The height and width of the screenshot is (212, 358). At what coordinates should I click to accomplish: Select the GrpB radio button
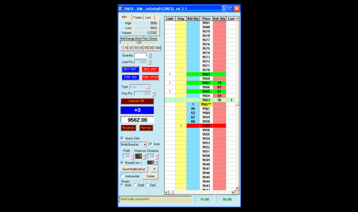coord(135,185)
